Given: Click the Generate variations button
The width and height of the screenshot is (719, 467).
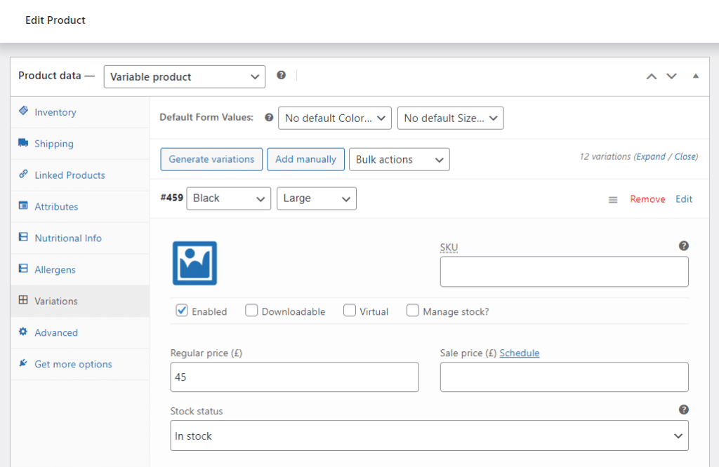Looking at the screenshot, I should pyautogui.click(x=211, y=159).
